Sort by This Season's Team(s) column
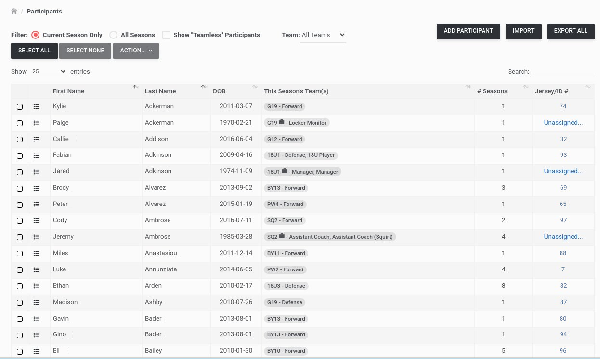The image size is (600, 359). tap(368, 91)
